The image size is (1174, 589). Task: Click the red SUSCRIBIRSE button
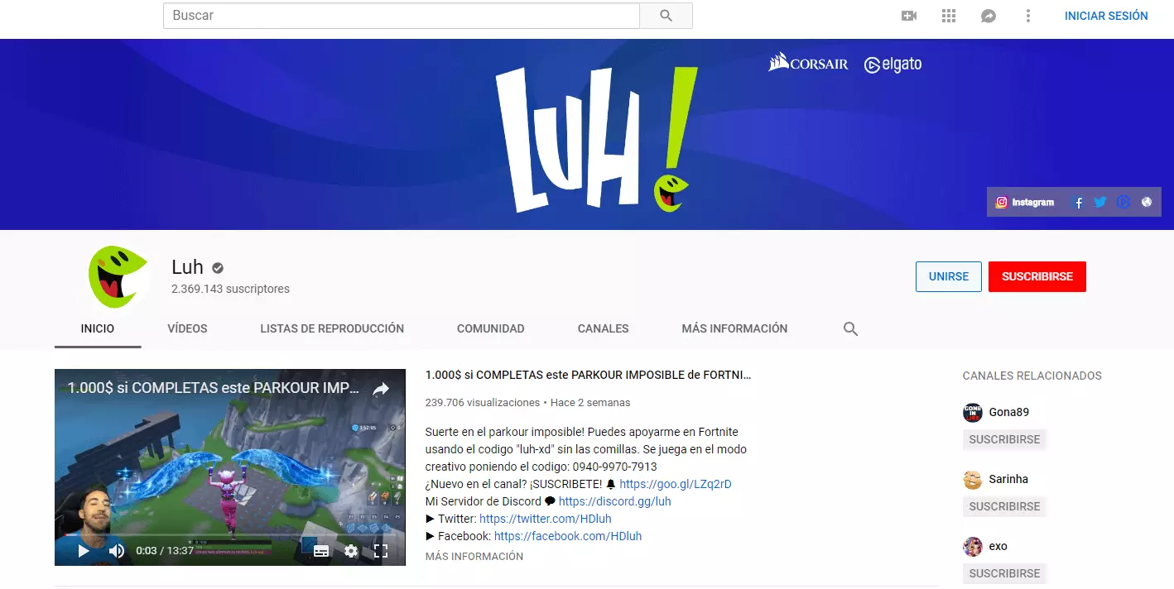(1037, 277)
